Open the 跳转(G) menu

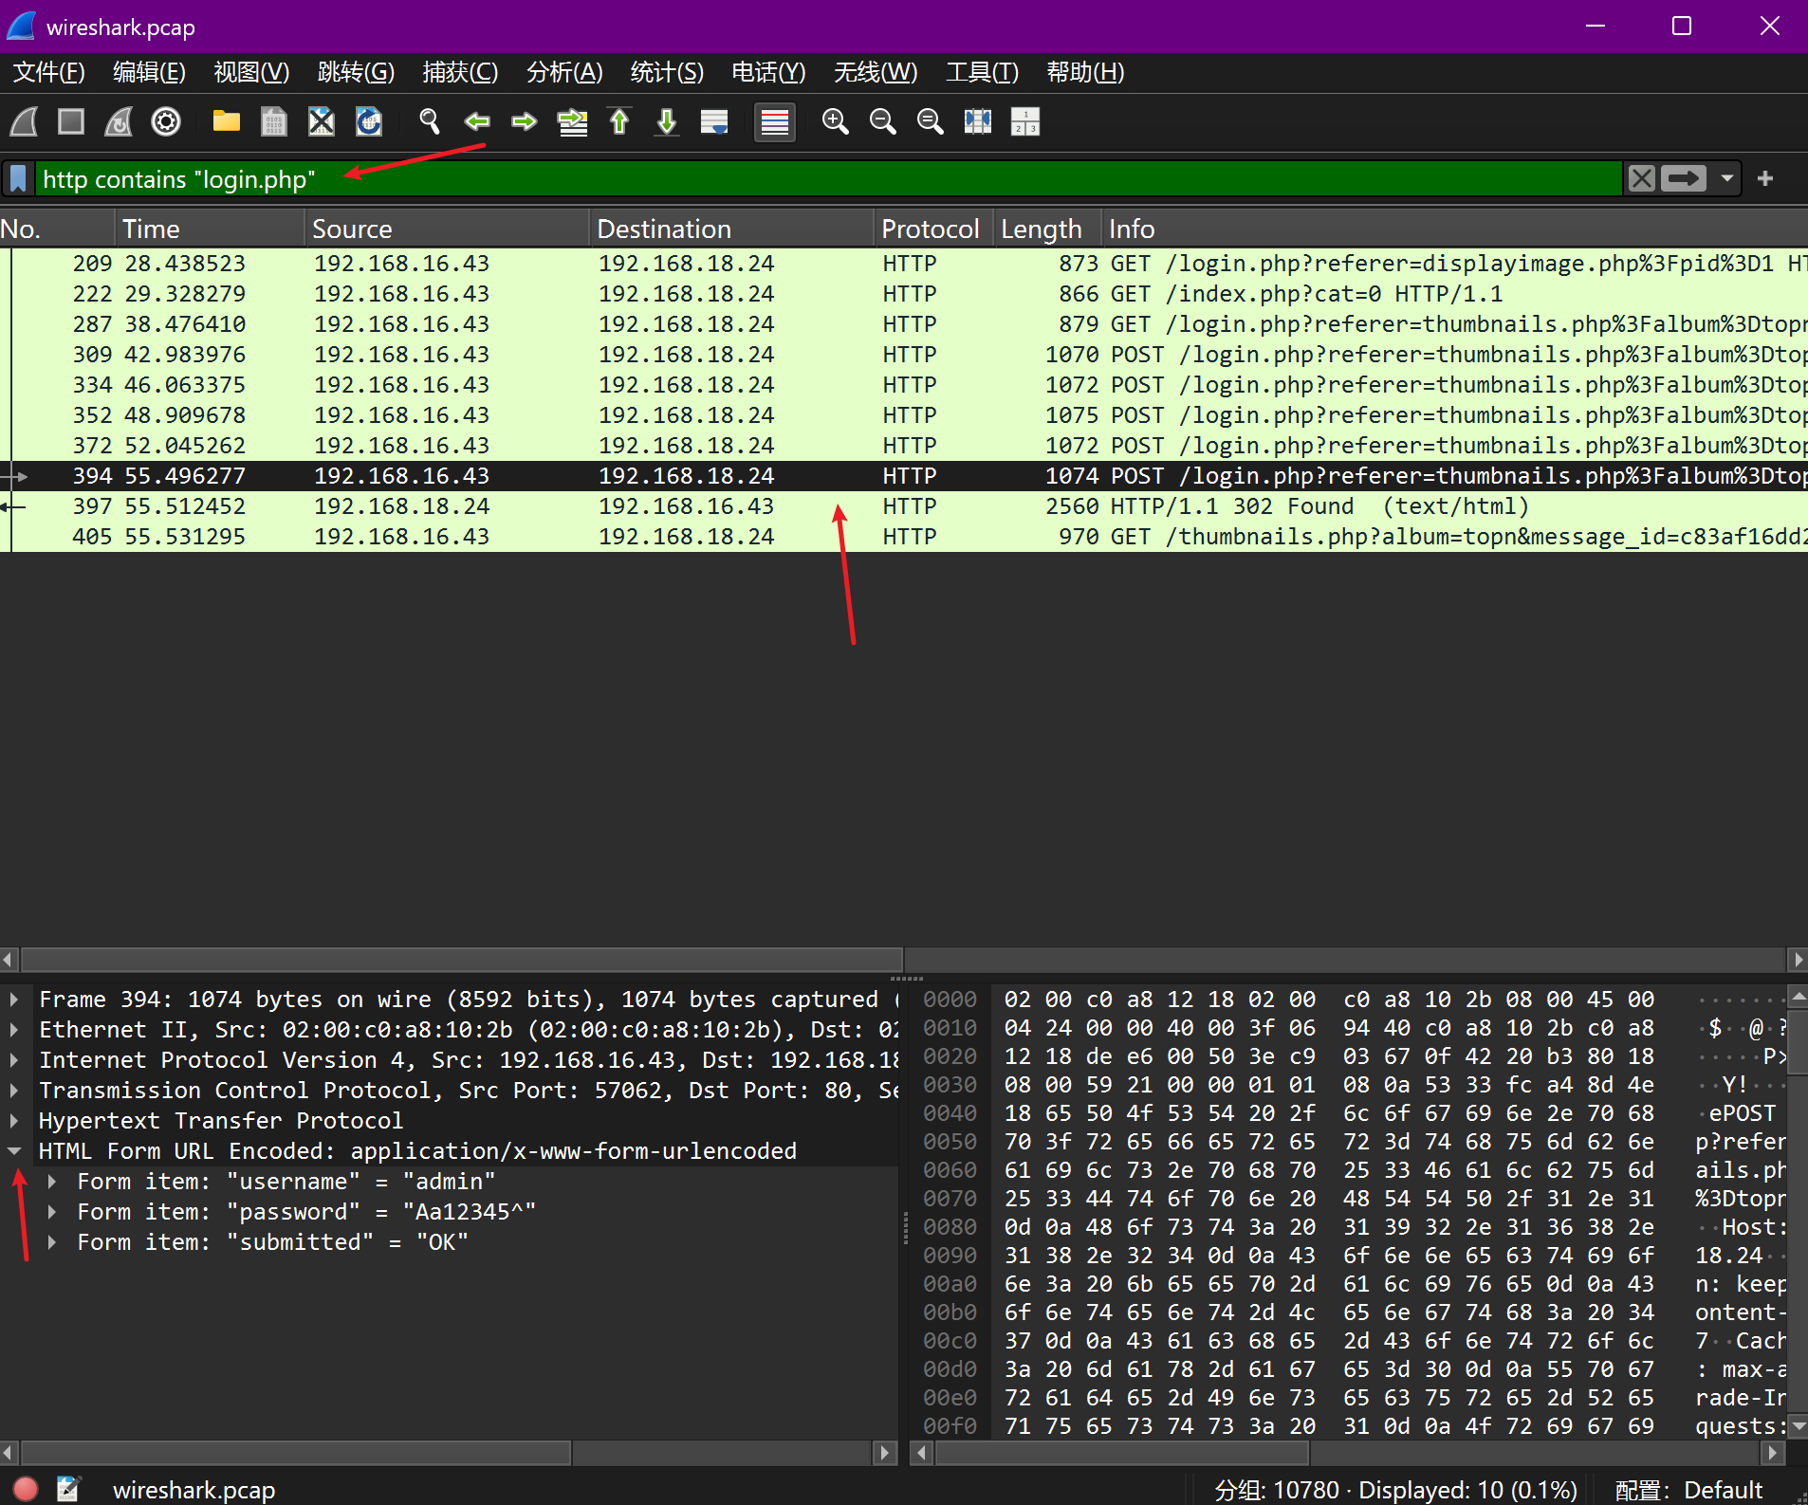356,72
